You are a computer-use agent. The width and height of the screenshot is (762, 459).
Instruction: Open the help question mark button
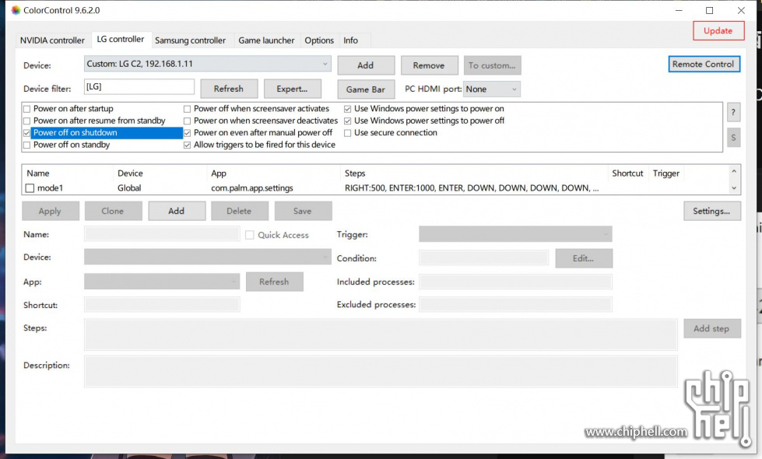point(733,113)
